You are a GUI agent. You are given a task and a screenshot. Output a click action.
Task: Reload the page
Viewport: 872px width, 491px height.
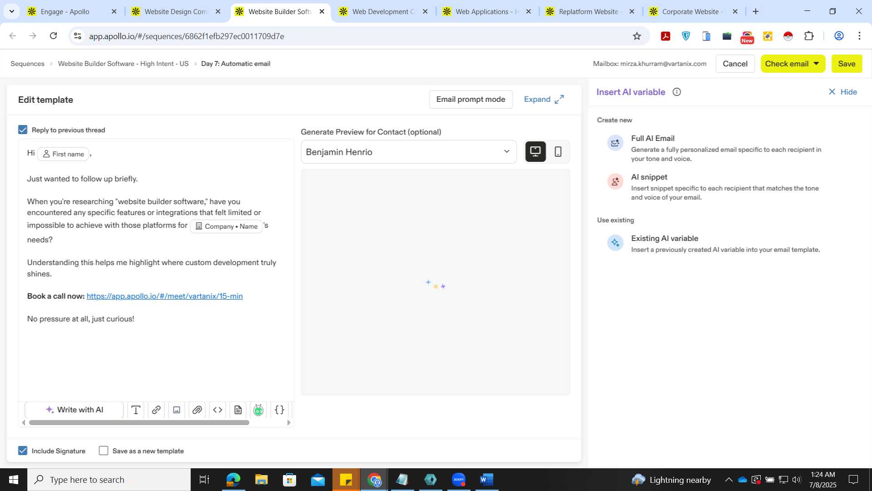pyautogui.click(x=53, y=36)
